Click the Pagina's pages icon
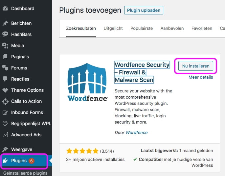The width and height of the screenshot is (225, 176). click(5, 57)
